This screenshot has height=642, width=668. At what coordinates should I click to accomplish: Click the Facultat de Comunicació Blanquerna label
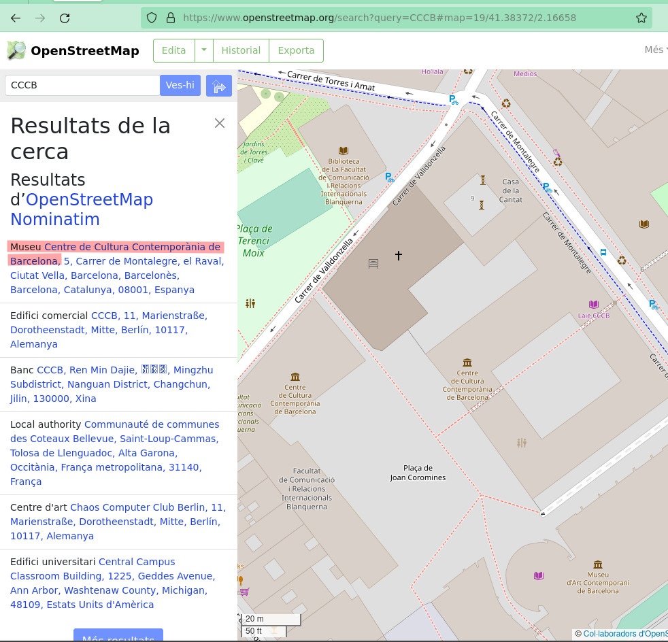307,488
